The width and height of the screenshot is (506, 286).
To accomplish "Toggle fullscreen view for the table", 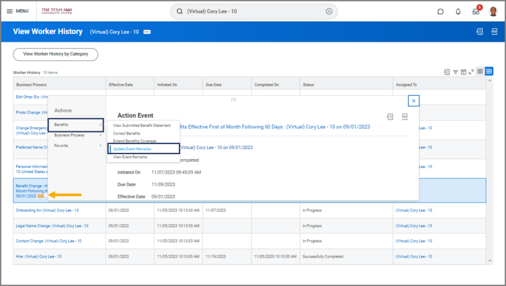I will tap(471, 71).
